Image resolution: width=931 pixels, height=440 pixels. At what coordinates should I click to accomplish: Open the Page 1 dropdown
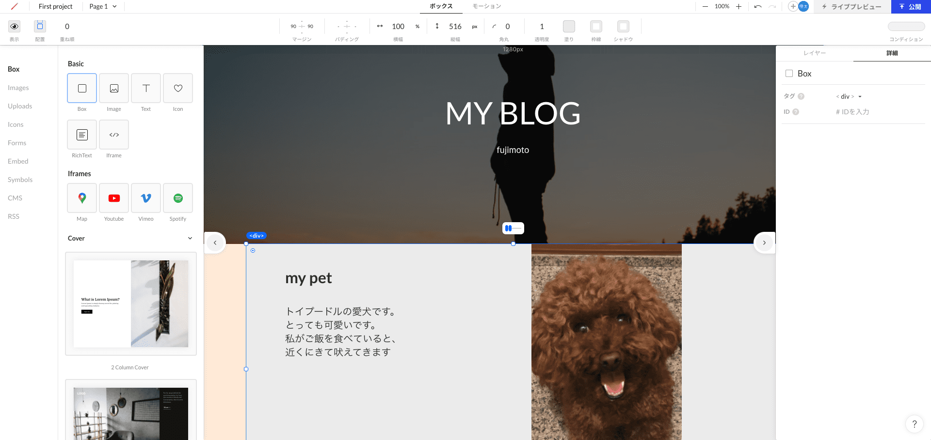click(x=103, y=6)
